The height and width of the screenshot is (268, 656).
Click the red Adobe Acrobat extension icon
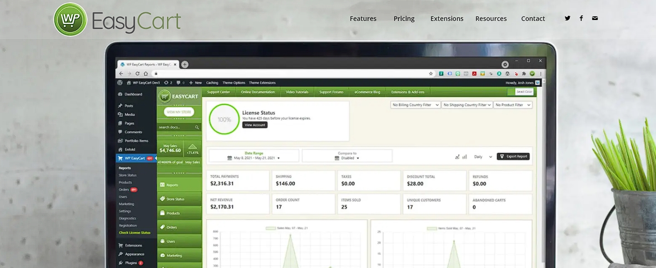pyautogui.click(x=474, y=74)
